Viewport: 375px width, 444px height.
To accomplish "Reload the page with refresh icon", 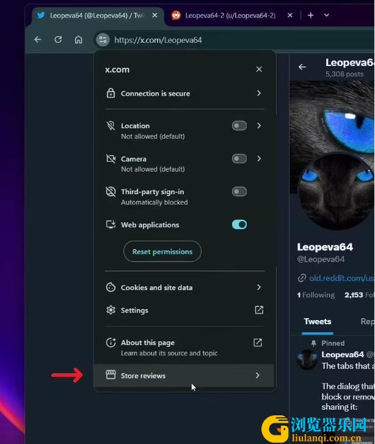I will [x=58, y=40].
